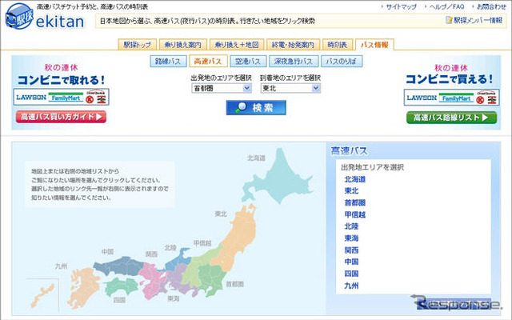Click the red 高速バス買い方ガイド button

60,117
